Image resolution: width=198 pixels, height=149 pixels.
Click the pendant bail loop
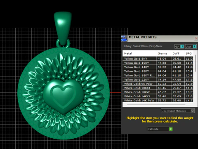(x=63, y=28)
